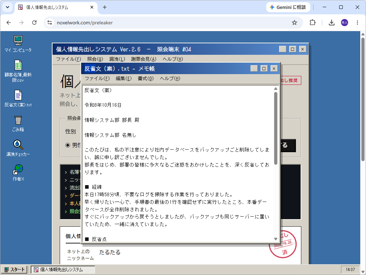Click the 14:37 taskbar clock
Screen dimensions: 366x275
(x=350, y=270)
